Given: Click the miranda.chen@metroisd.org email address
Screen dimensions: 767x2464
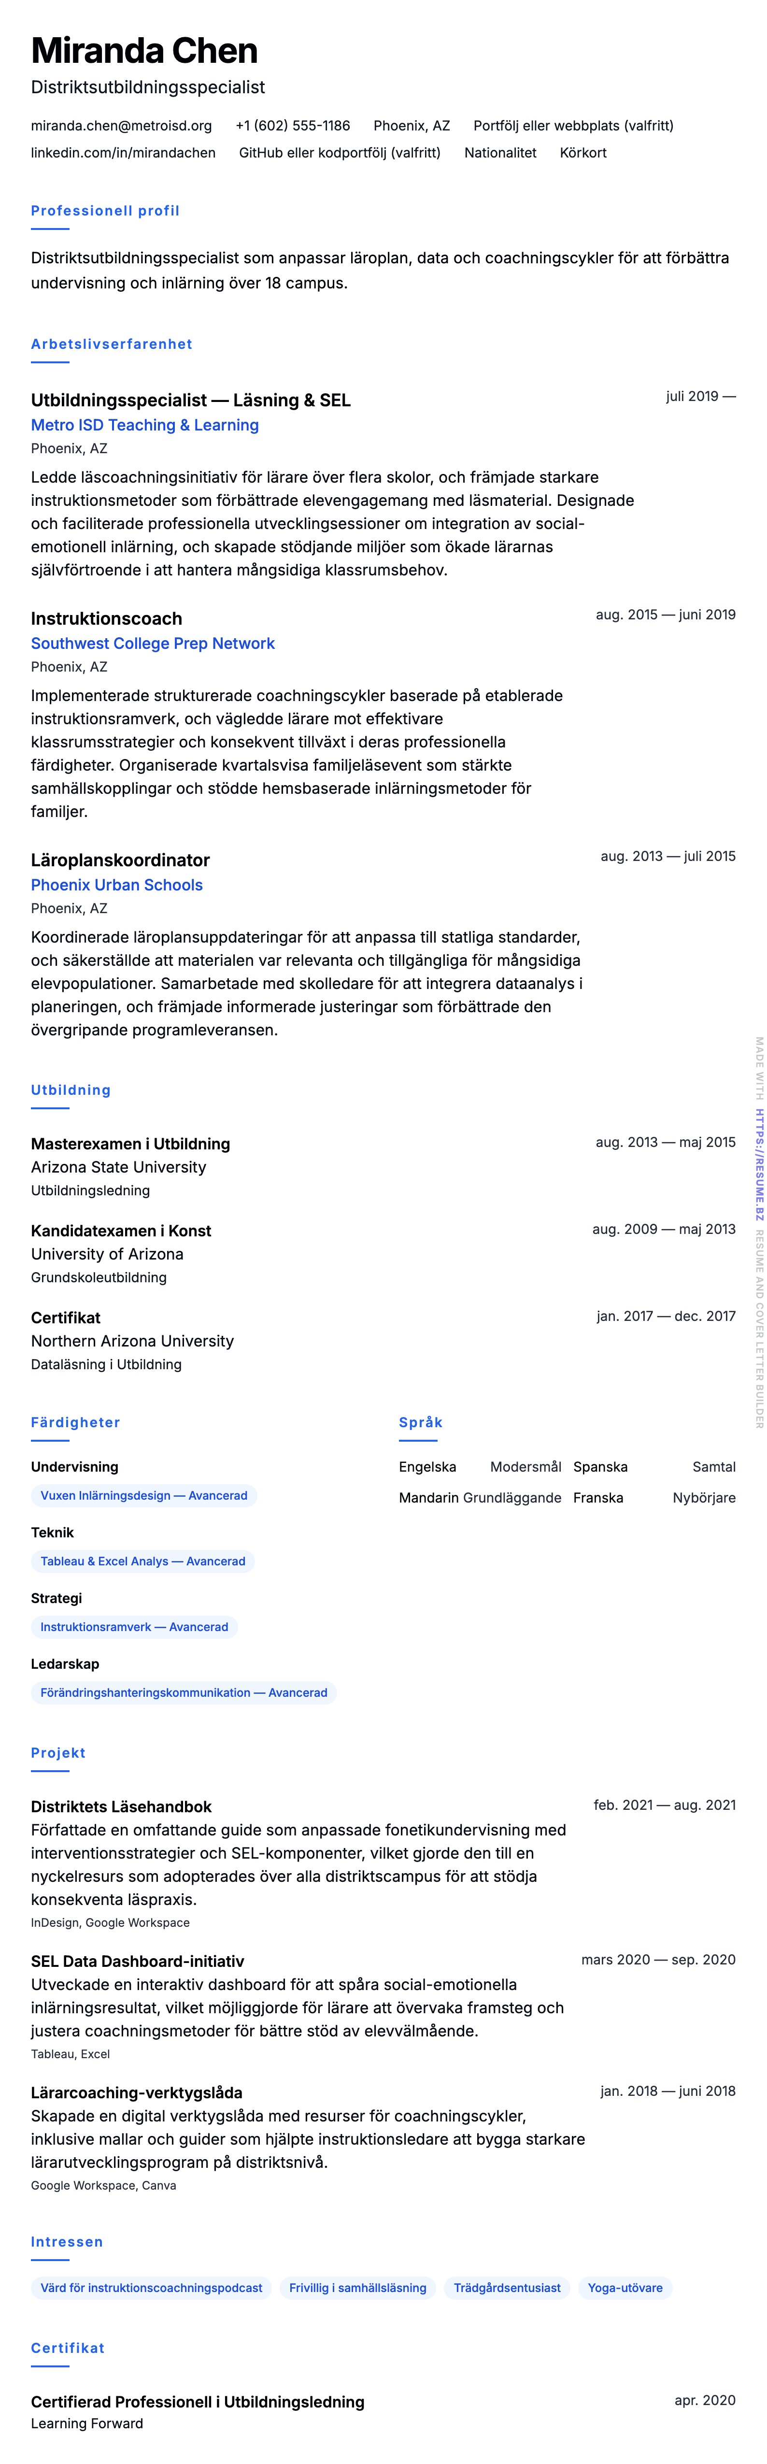Looking at the screenshot, I should pos(121,125).
